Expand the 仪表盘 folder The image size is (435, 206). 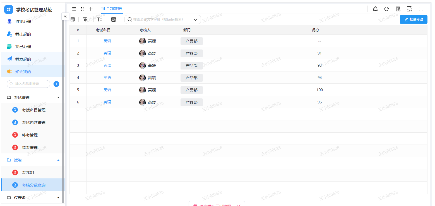[x=58, y=198]
